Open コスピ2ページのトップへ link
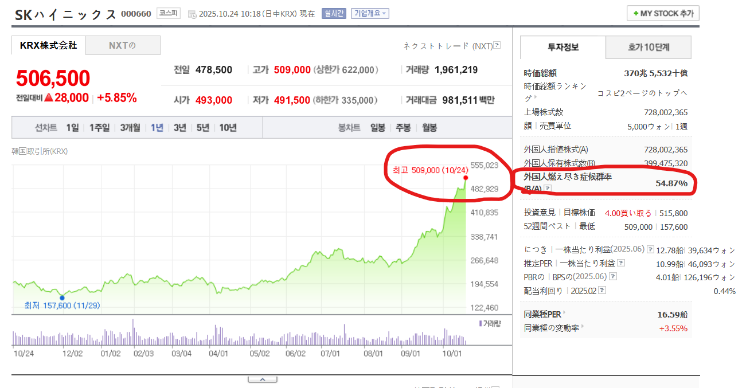 [642, 93]
